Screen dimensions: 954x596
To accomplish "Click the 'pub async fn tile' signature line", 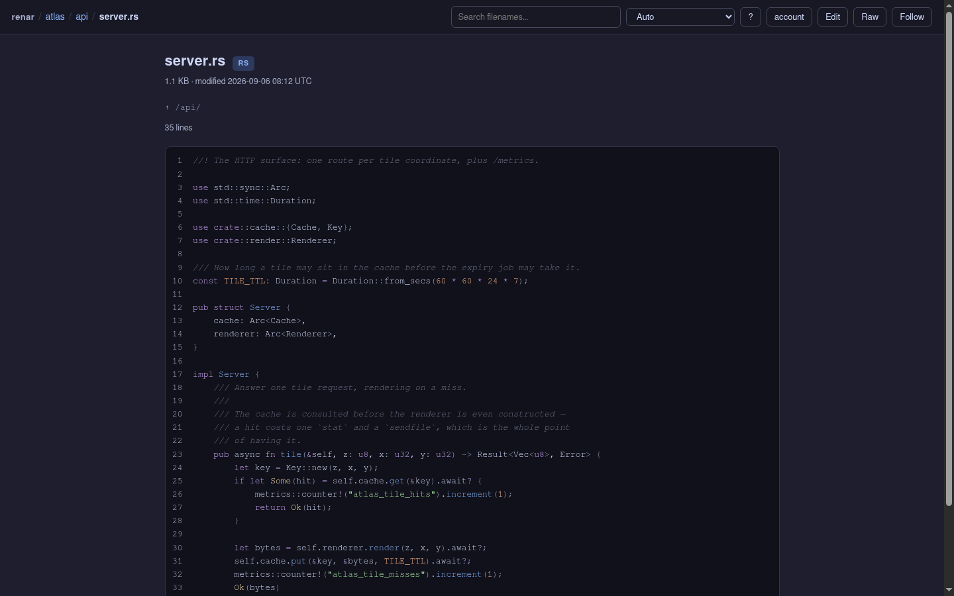I will click(407, 454).
